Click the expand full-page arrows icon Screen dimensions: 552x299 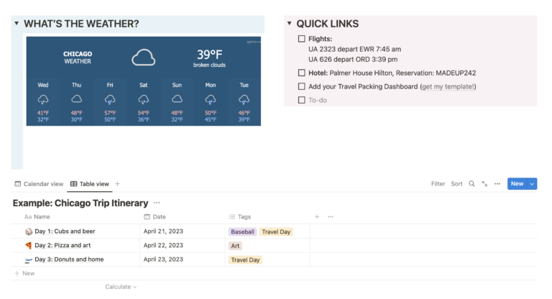click(484, 183)
